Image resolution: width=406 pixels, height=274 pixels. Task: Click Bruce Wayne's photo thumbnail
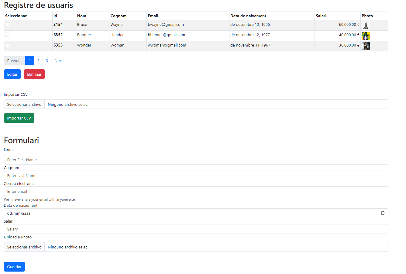[x=366, y=26]
